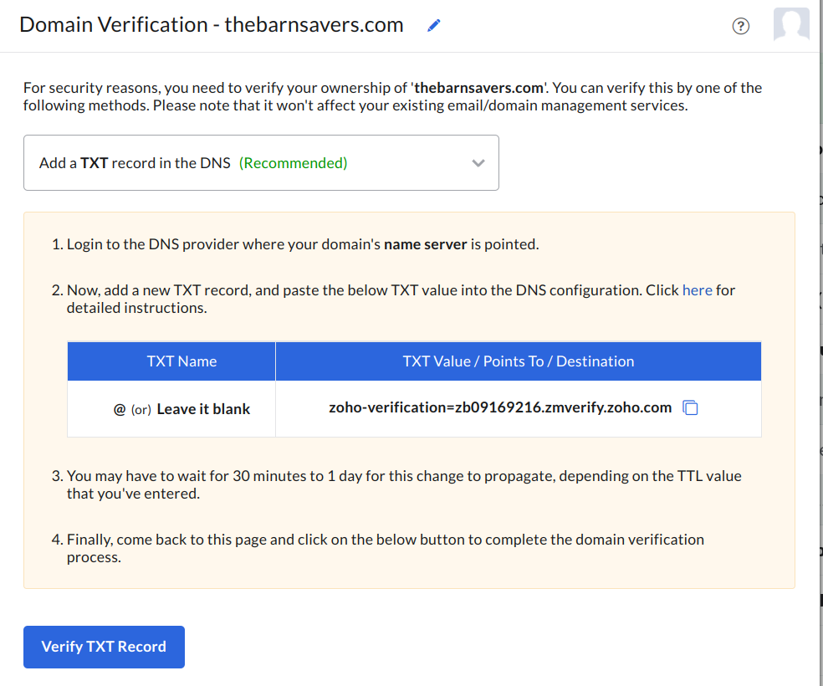Viewport: 823px width, 686px height.
Task: Click the '@ (or) Leave it blank' cell
Action: point(181,409)
